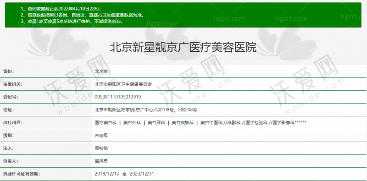Select the 未定级 level value
This screenshot has width=367, height=181.
[x=101, y=135]
